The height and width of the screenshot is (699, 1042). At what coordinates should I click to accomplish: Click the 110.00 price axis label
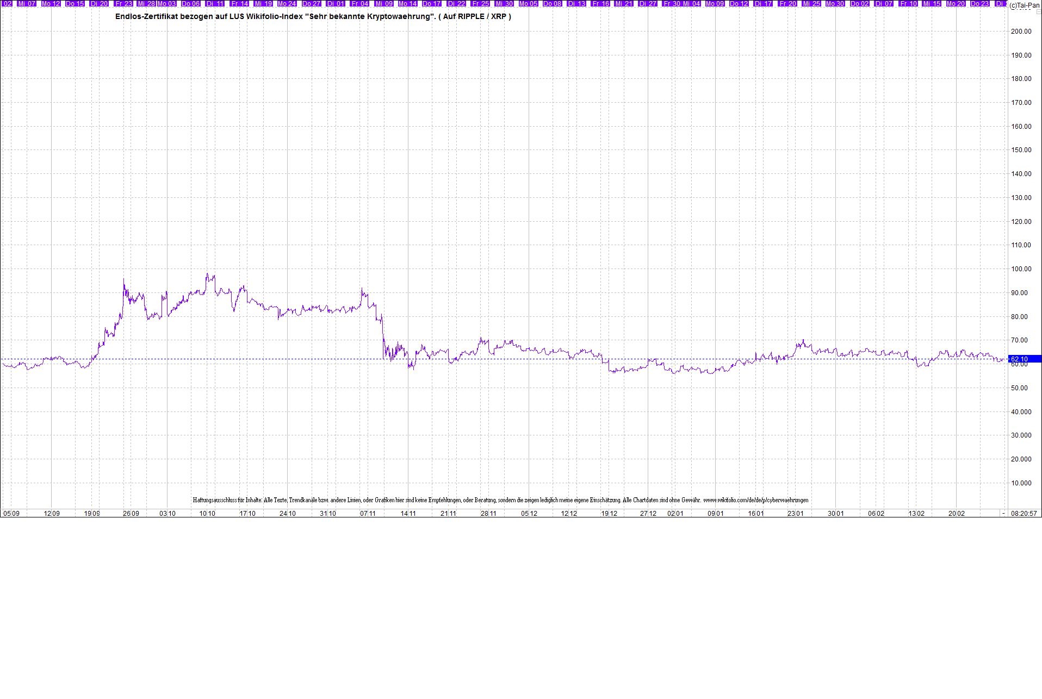(1021, 245)
